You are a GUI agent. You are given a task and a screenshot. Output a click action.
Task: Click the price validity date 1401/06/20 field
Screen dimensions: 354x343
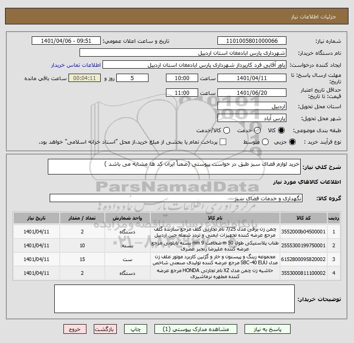[252, 93]
